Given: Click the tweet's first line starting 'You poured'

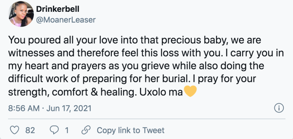Looking at the screenshot, I should [x=135, y=41].
